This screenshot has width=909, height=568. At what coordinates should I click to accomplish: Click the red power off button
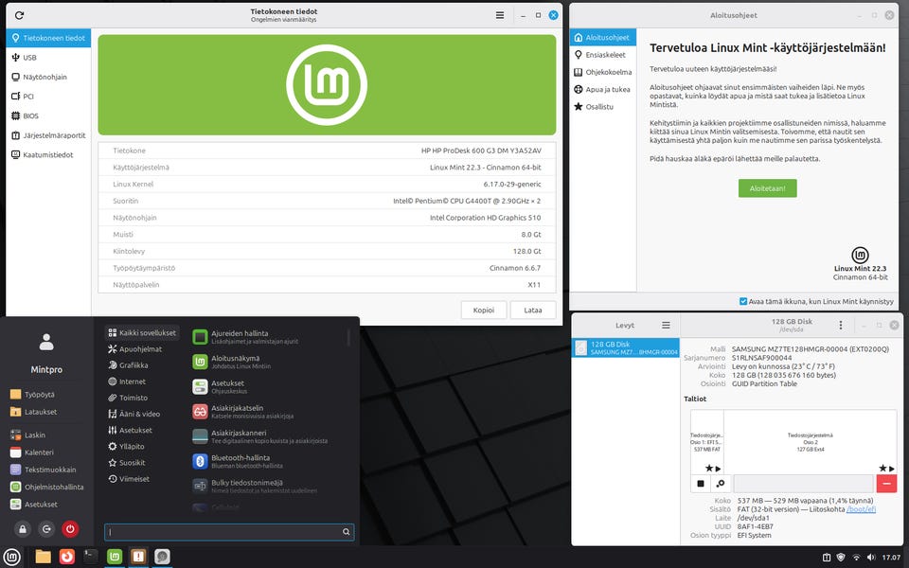(x=70, y=528)
